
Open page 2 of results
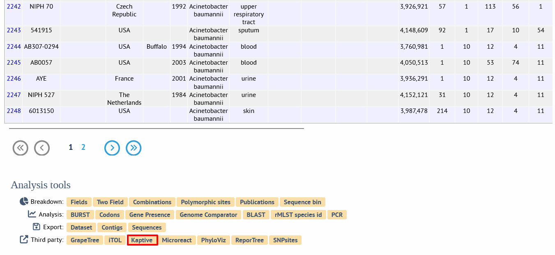click(83, 147)
